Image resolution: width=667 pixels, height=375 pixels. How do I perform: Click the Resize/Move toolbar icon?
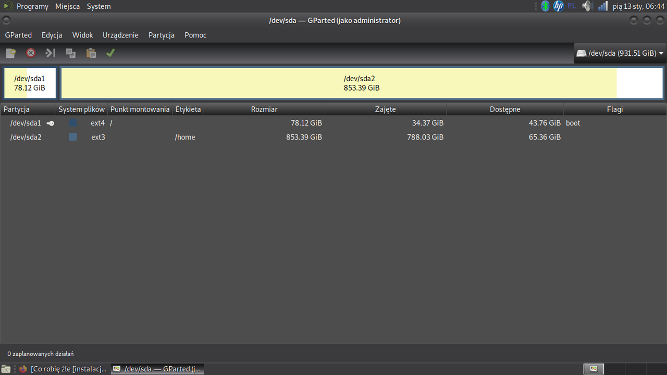pyautogui.click(x=50, y=53)
